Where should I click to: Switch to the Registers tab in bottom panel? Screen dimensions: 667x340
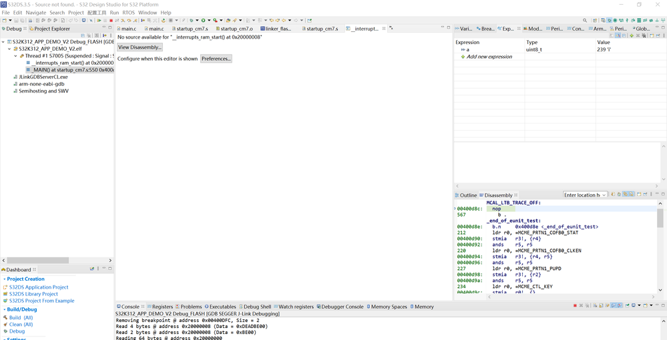(160, 307)
